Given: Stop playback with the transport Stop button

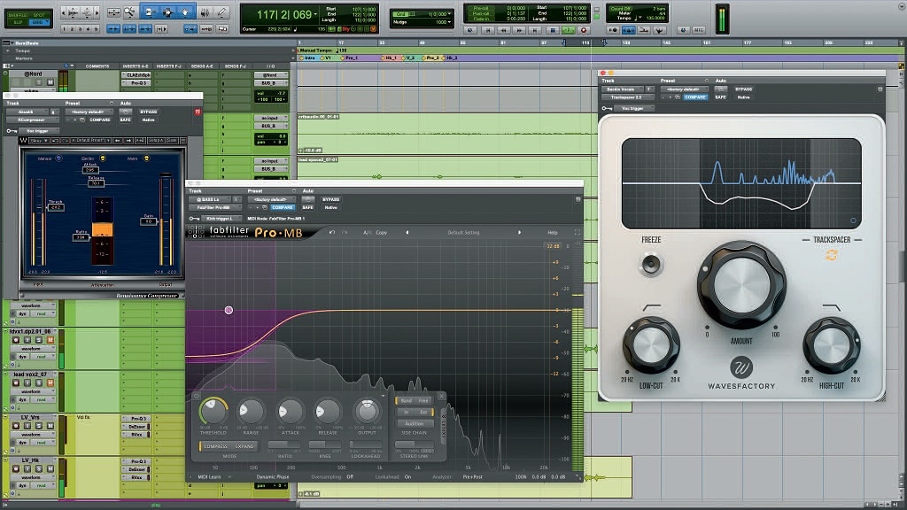Looking at the screenshot, I should click(x=553, y=30).
